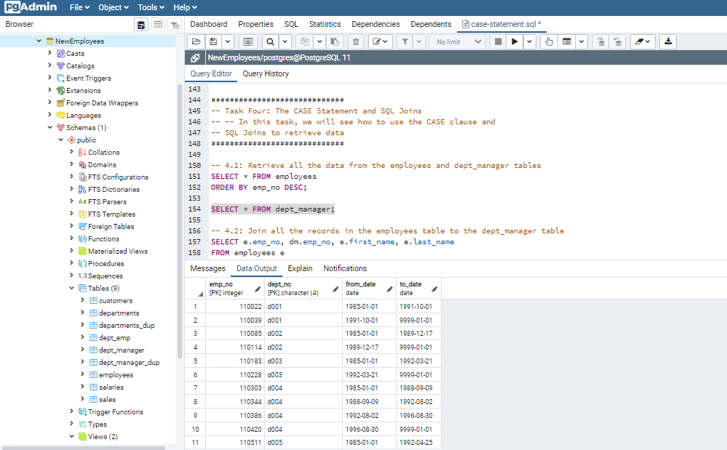
Task: Click the Save file icon
Action: tap(213, 41)
